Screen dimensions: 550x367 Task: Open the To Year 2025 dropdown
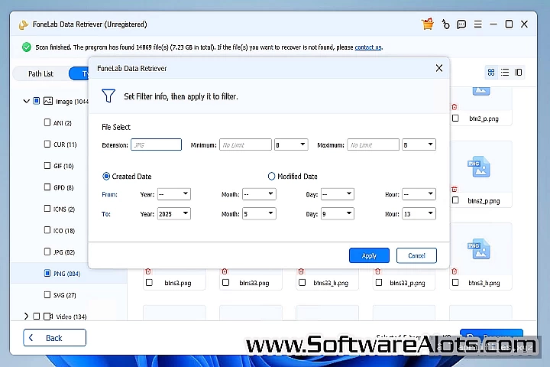[x=174, y=213]
